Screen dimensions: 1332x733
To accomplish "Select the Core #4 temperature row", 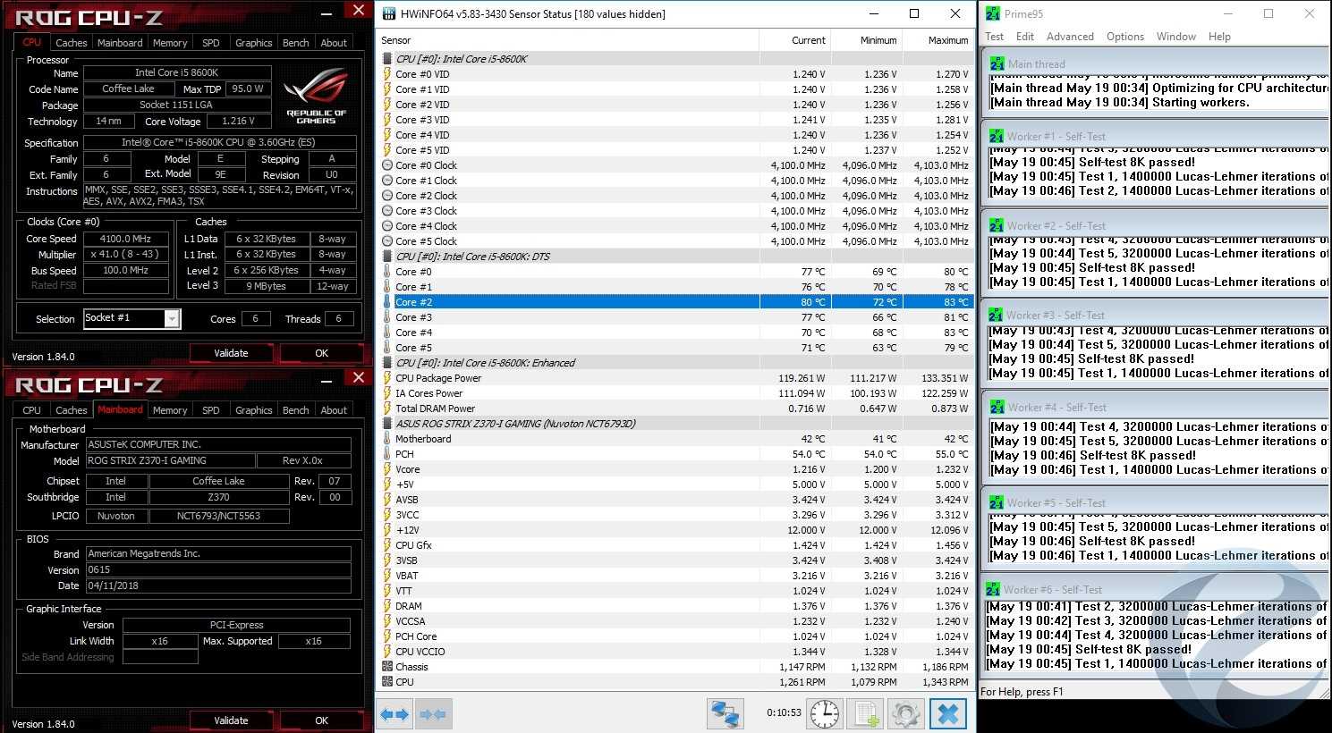I will tap(573, 333).
